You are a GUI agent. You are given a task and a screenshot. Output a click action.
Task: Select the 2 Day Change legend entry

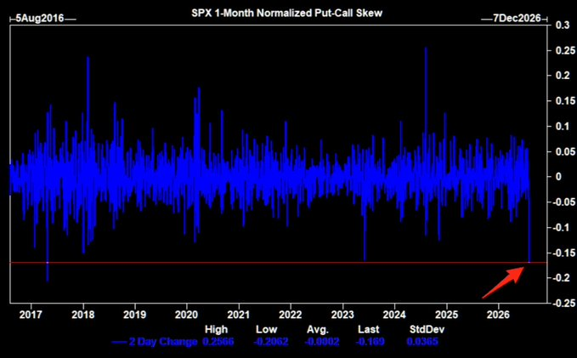click(155, 342)
